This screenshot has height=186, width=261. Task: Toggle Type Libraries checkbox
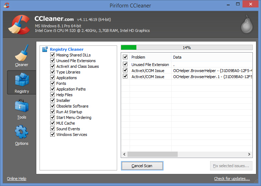pyautogui.click(x=52, y=72)
